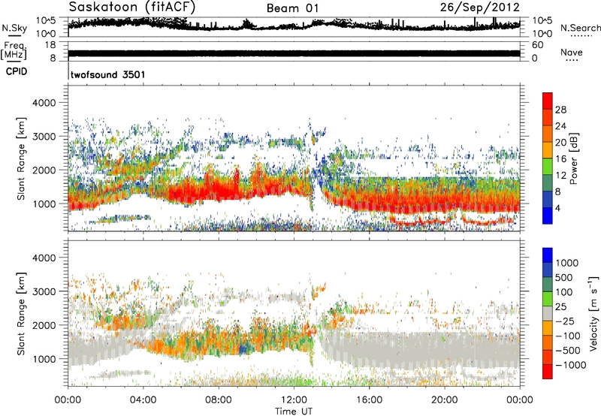Click the black frequency band strip
The image size is (601, 416).
click(294, 53)
